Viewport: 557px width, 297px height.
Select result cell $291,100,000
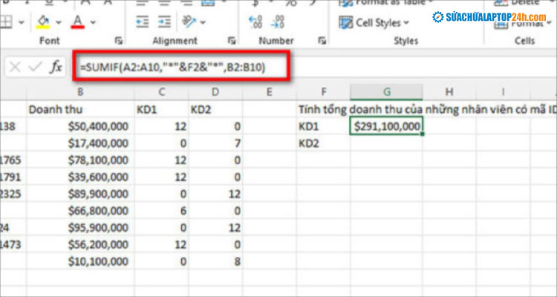coord(386,126)
